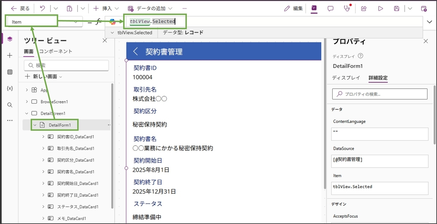This screenshot has width=437, height=224.
Task: Open the save options dropdown arrow
Action: click(410, 8)
